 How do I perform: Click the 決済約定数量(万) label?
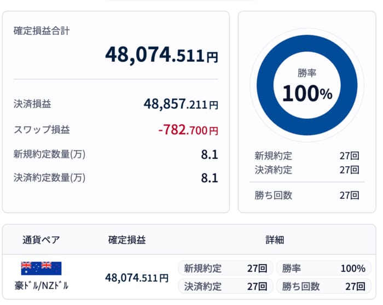pyautogui.click(x=49, y=178)
